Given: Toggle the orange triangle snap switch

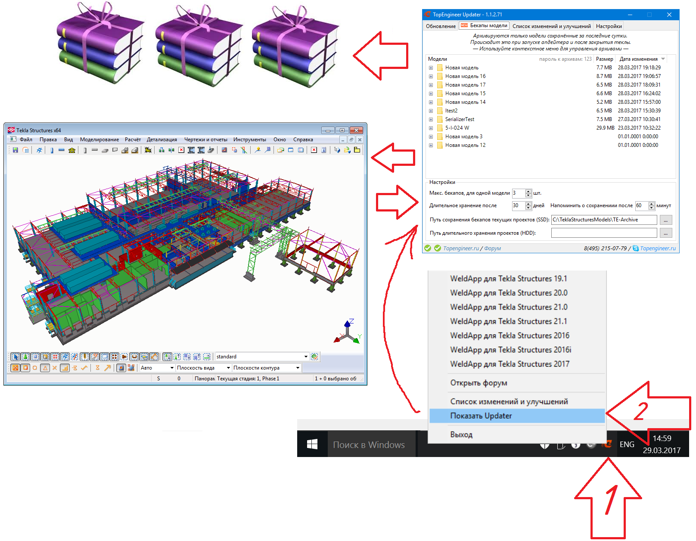Looking at the screenshot, I should click(x=45, y=368).
